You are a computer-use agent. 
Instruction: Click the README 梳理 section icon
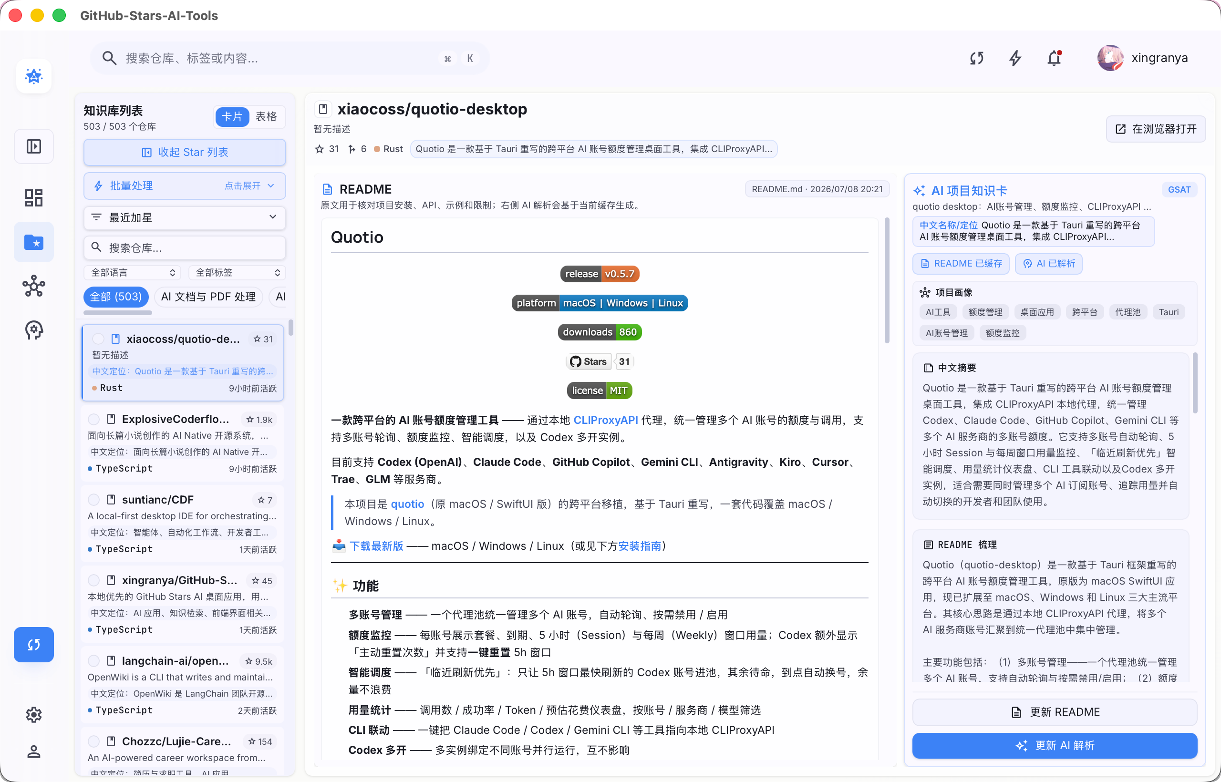(x=929, y=545)
